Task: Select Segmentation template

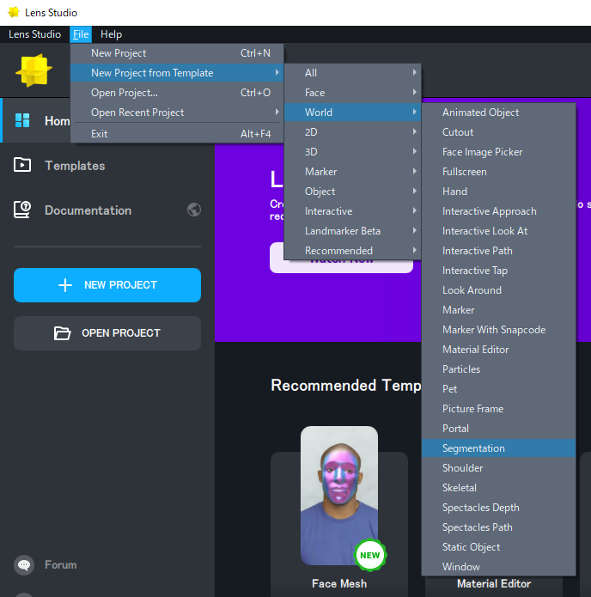Action: [x=498, y=448]
